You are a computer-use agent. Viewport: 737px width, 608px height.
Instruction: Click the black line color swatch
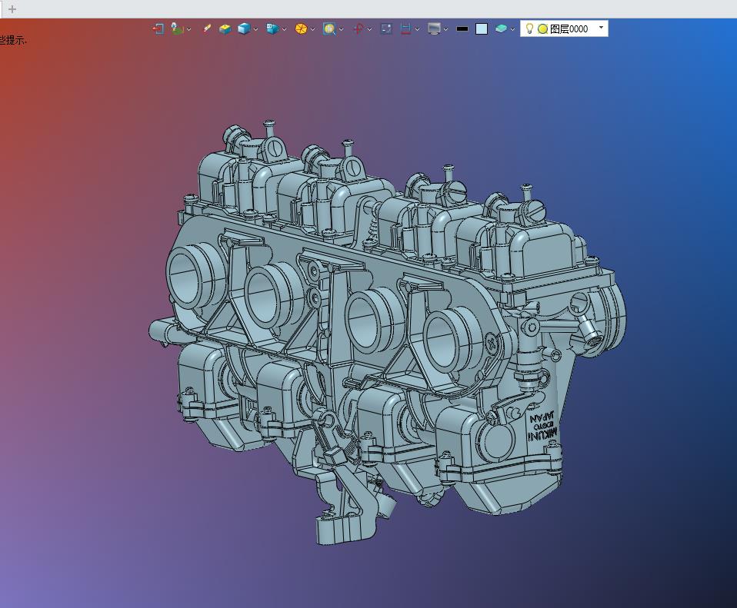click(x=462, y=28)
